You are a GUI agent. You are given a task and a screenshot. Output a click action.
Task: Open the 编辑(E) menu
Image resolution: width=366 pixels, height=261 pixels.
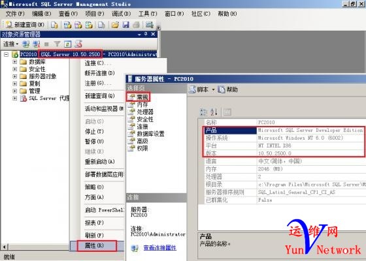coord(41,14)
